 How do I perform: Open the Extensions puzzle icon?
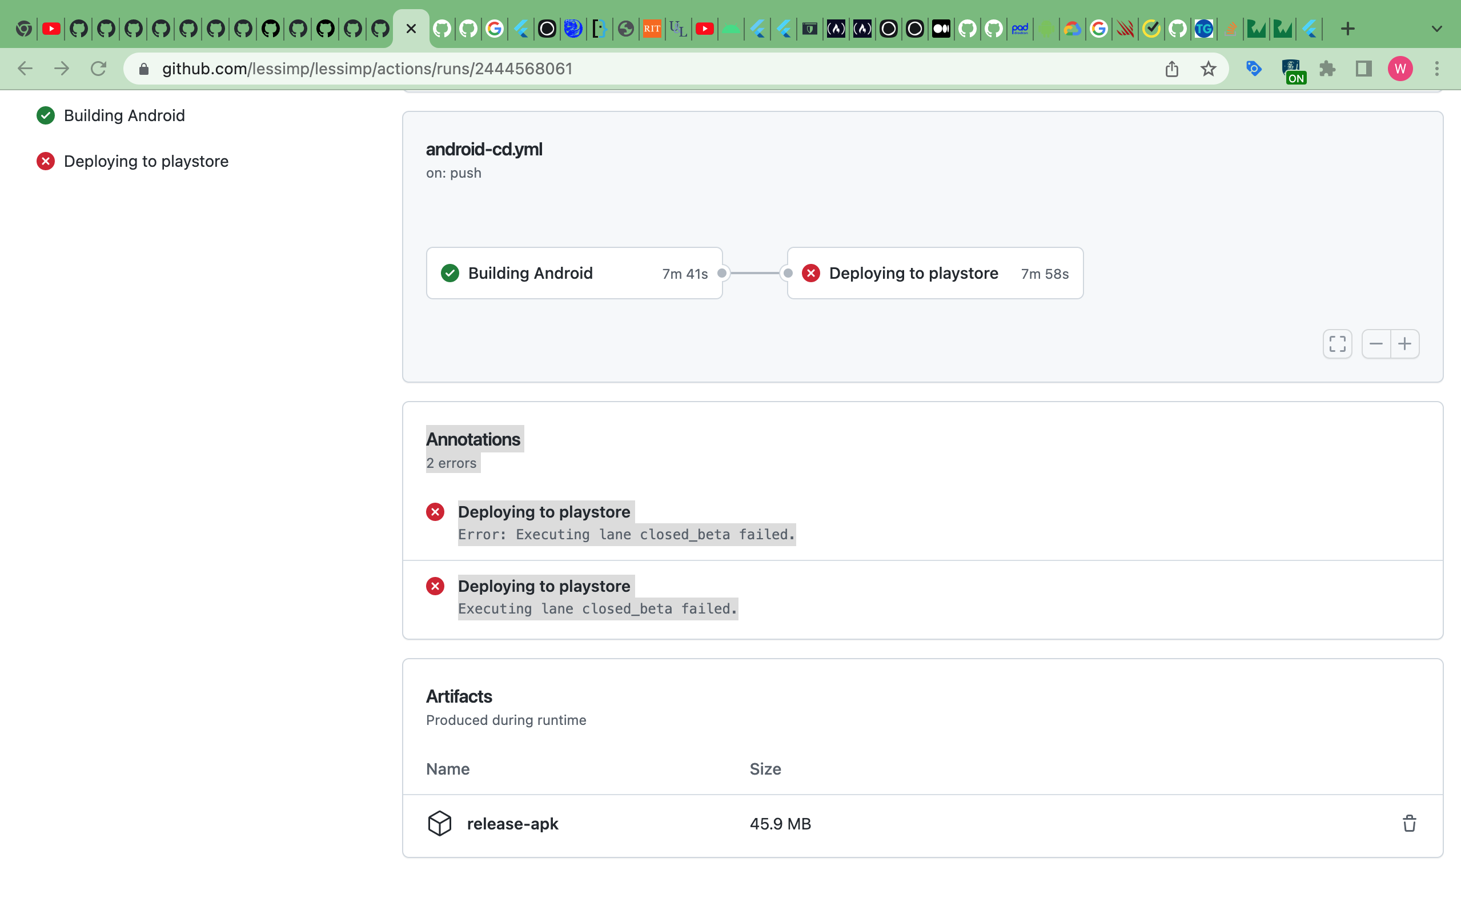pos(1327,69)
